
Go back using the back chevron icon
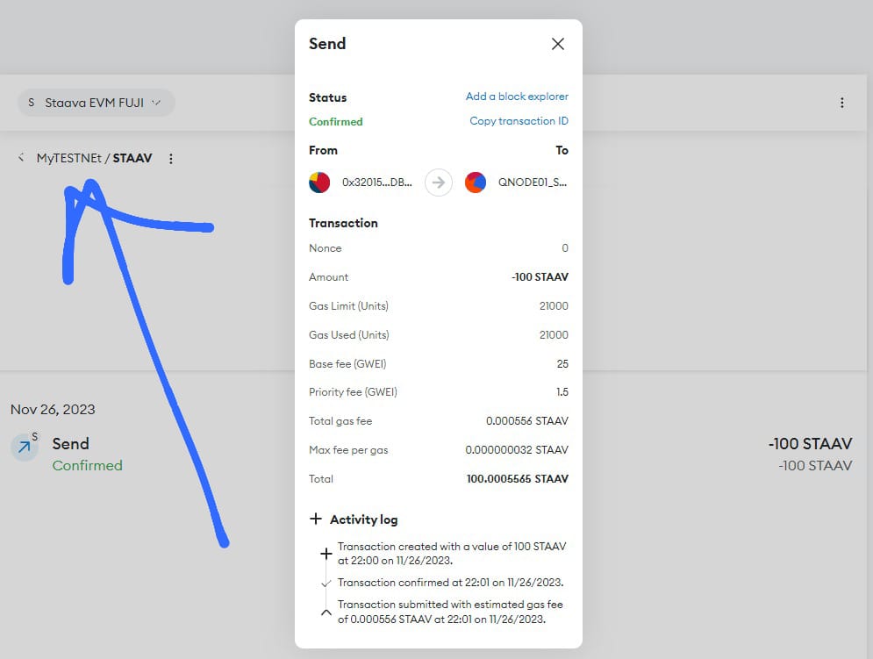[19, 157]
